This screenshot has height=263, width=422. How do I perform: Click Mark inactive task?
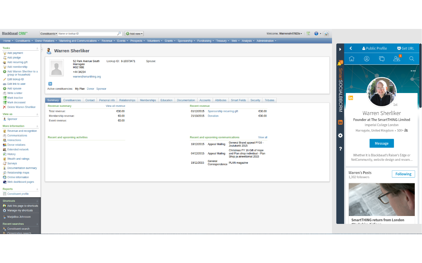(x=15, y=98)
